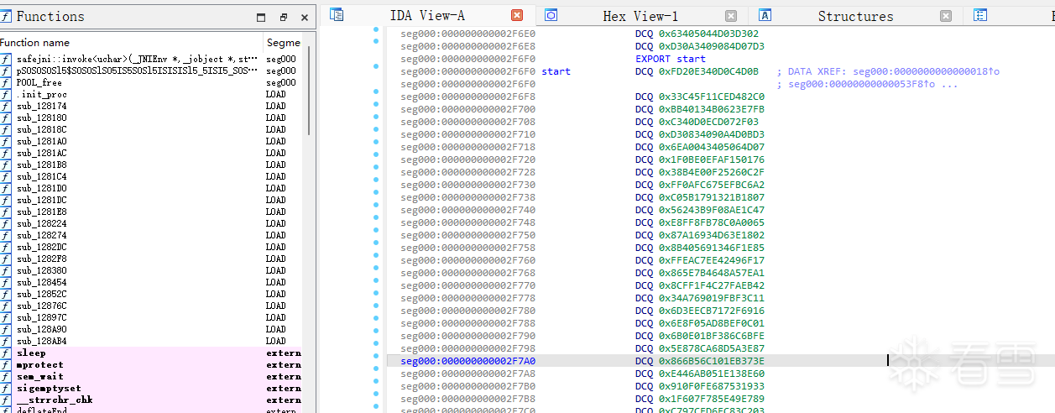
Task: Click value 0x866B56C101EB373E in highlighted row
Action: tap(711, 361)
